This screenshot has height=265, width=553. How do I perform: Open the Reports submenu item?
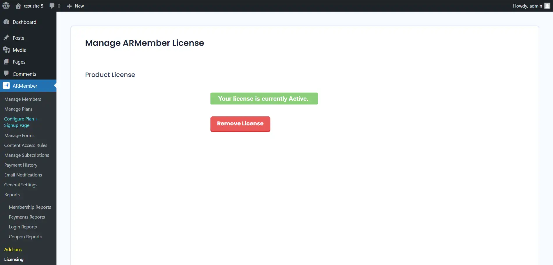click(12, 194)
